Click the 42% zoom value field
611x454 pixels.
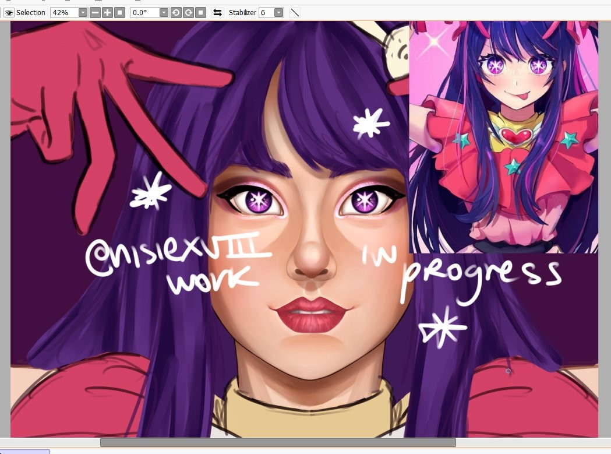pyautogui.click(x=65, y=12)
